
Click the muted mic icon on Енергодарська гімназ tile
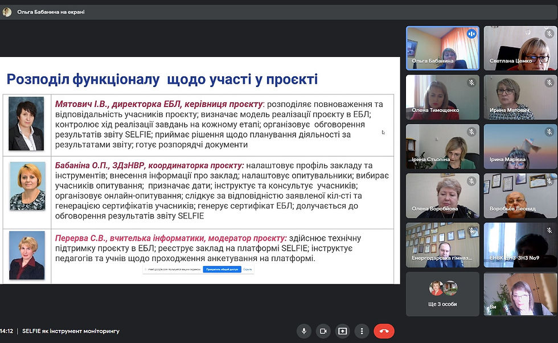[471, 230]
